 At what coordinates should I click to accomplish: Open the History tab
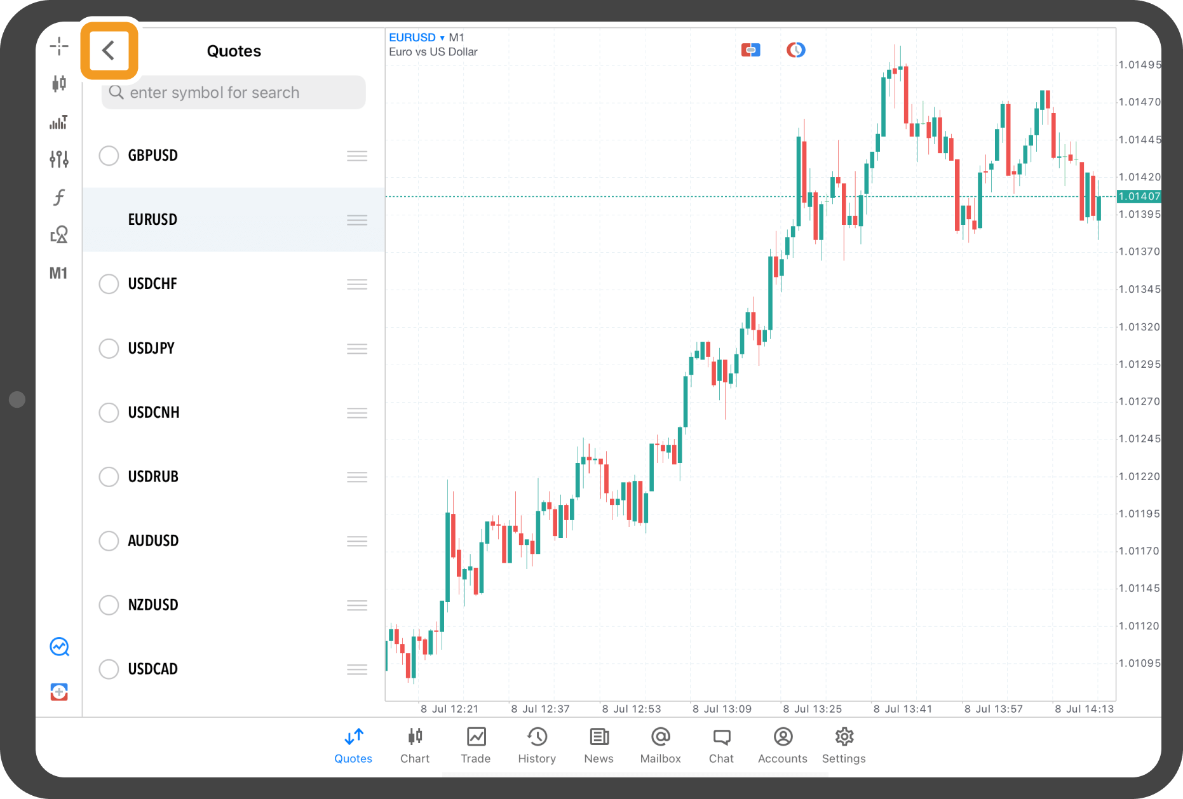click(537, 745)
